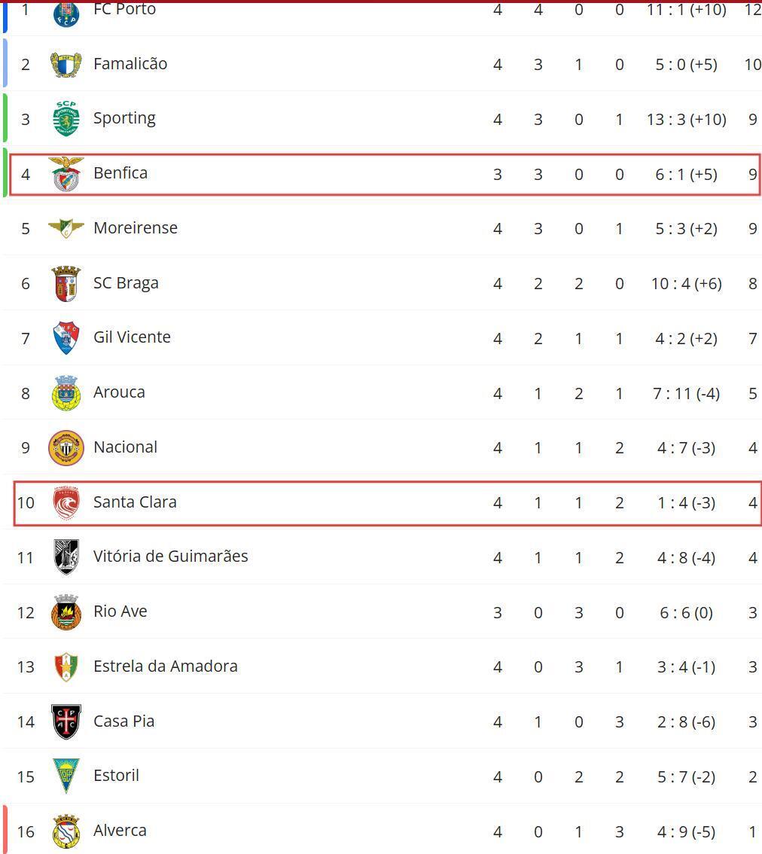Click the Sporting green crest icon

pyautogui.click(x=66, y=119)
